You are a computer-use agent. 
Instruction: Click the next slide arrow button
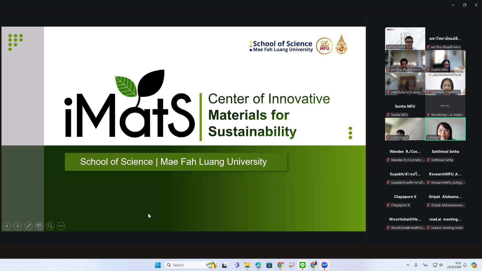point(18,226)
